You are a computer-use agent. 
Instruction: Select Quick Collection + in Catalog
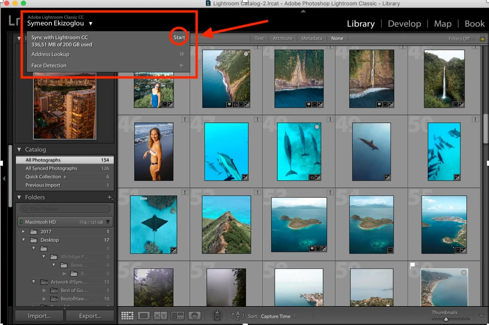click(x=65, y=177)
